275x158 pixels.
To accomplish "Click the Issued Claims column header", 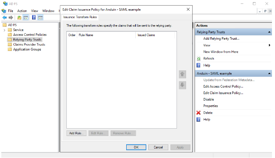I will 155,35.
